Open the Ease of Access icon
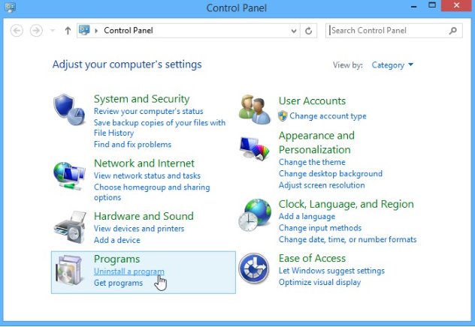 click(x=254, y=268)
